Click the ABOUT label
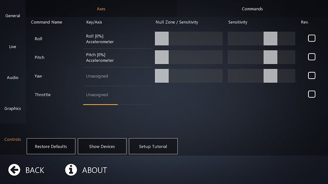This screenshot has height=184, width=328. pyautogui.click(x=94, y=170)
